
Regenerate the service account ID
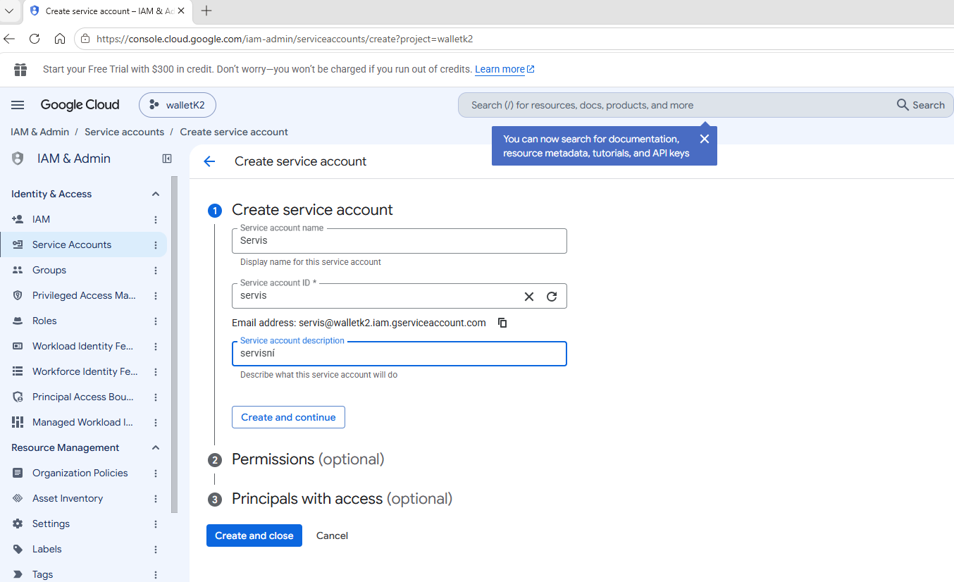(x=552, y=297)
